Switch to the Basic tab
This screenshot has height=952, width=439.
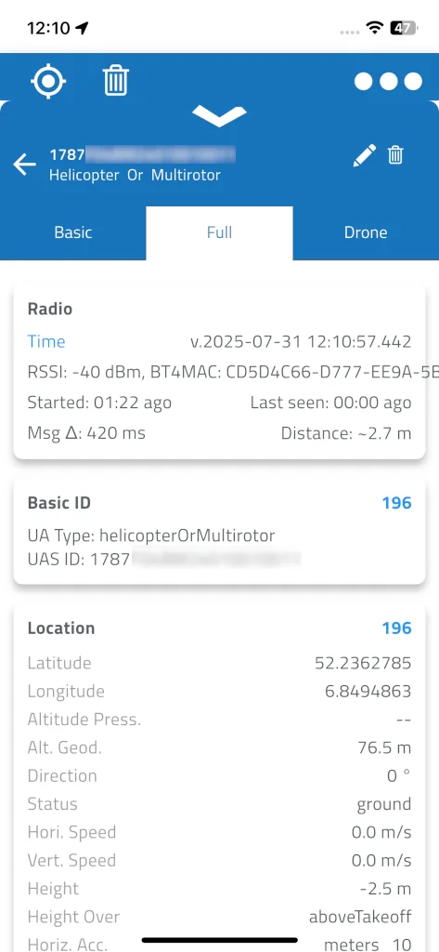tap(72, 232)
